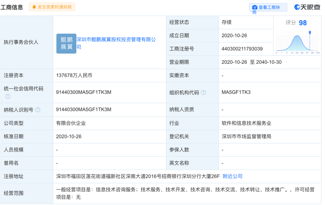Click the score distribution curve chart

pos(297,43)
